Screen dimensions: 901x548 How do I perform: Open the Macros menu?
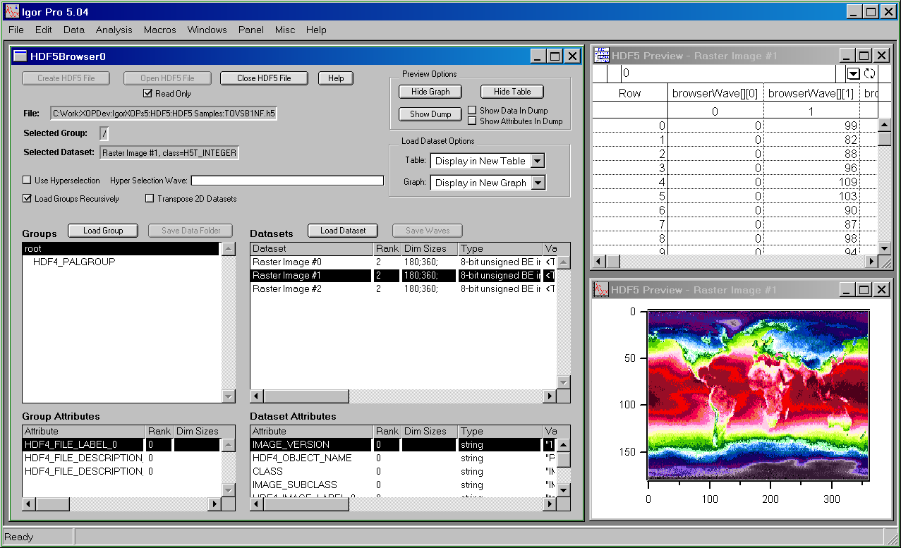coord(159,30)
